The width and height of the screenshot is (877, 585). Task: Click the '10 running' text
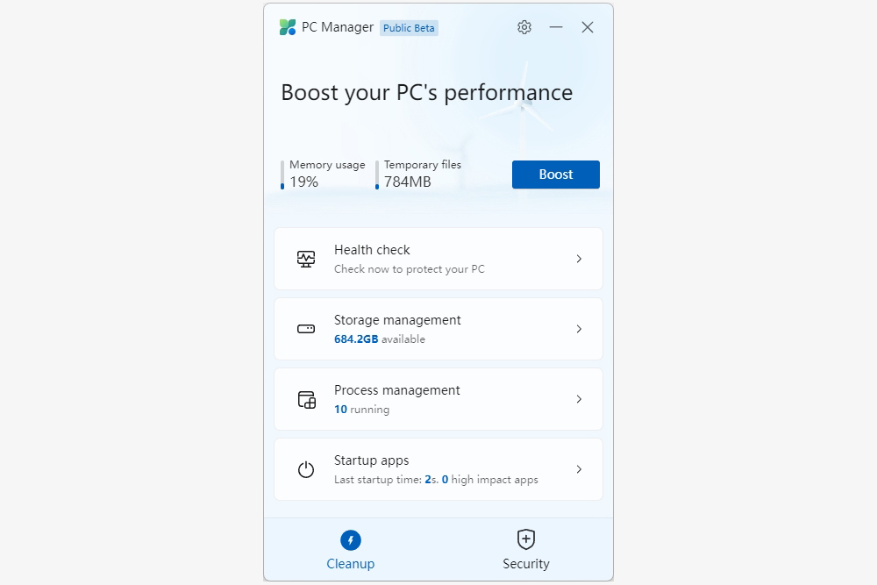(x=361, y=410)
